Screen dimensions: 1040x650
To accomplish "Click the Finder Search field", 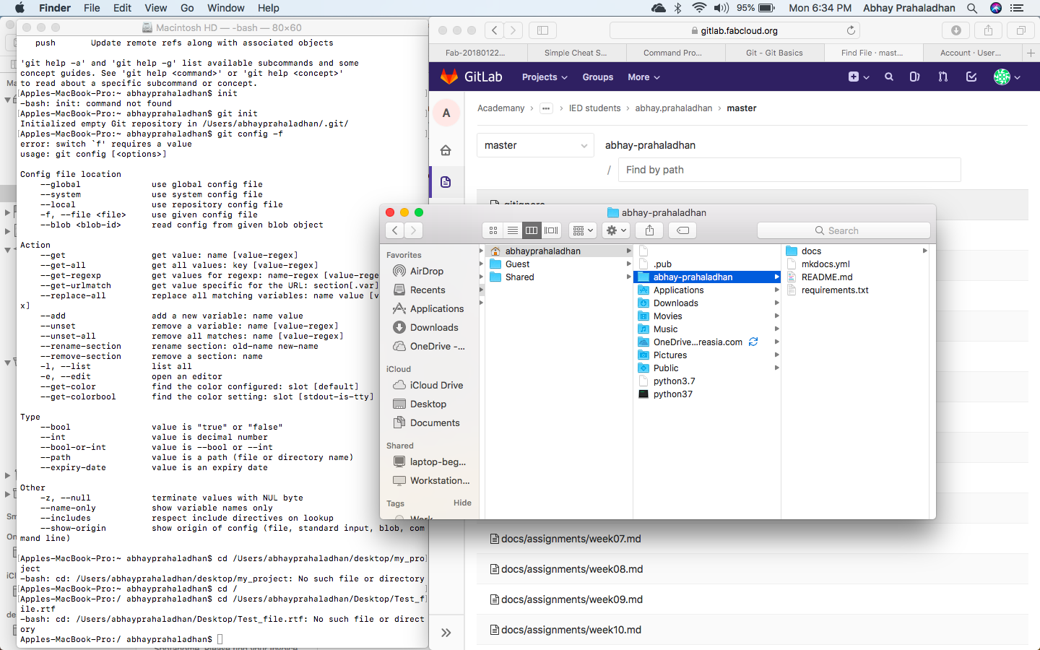I will pos(844,230).
